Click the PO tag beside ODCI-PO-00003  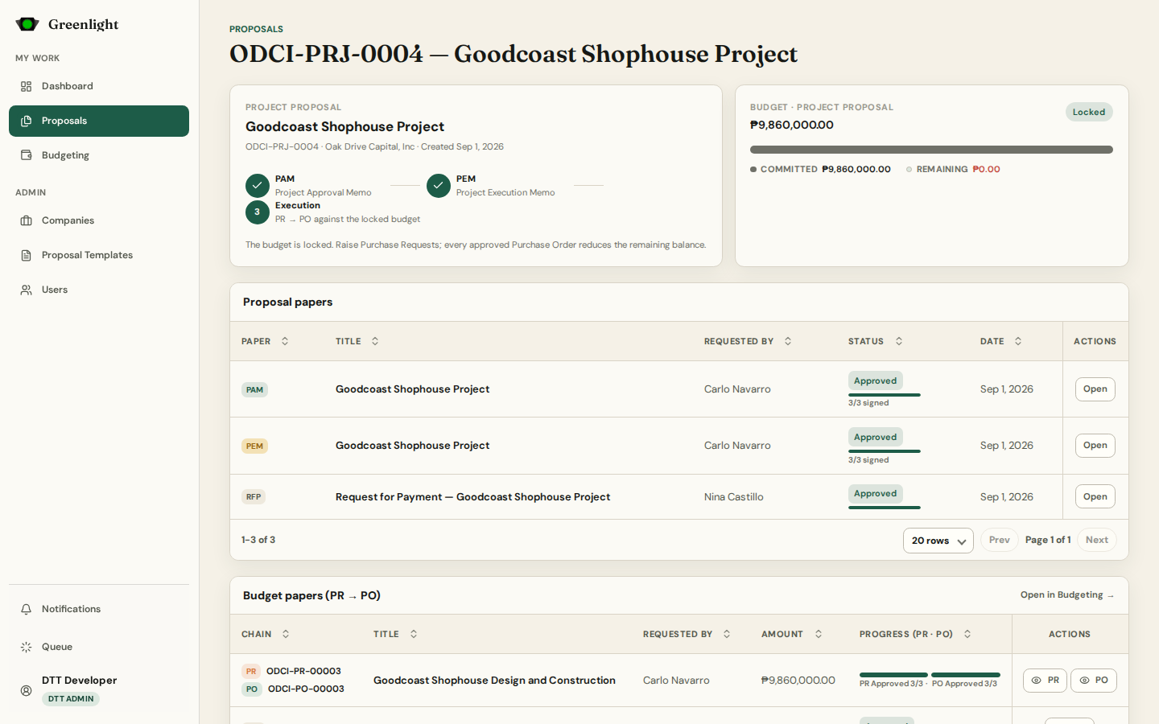click(252, 689)
